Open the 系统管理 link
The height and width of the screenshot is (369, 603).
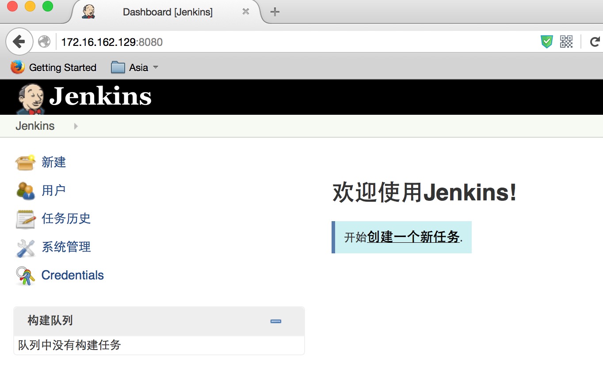click(x=66, y=247)
